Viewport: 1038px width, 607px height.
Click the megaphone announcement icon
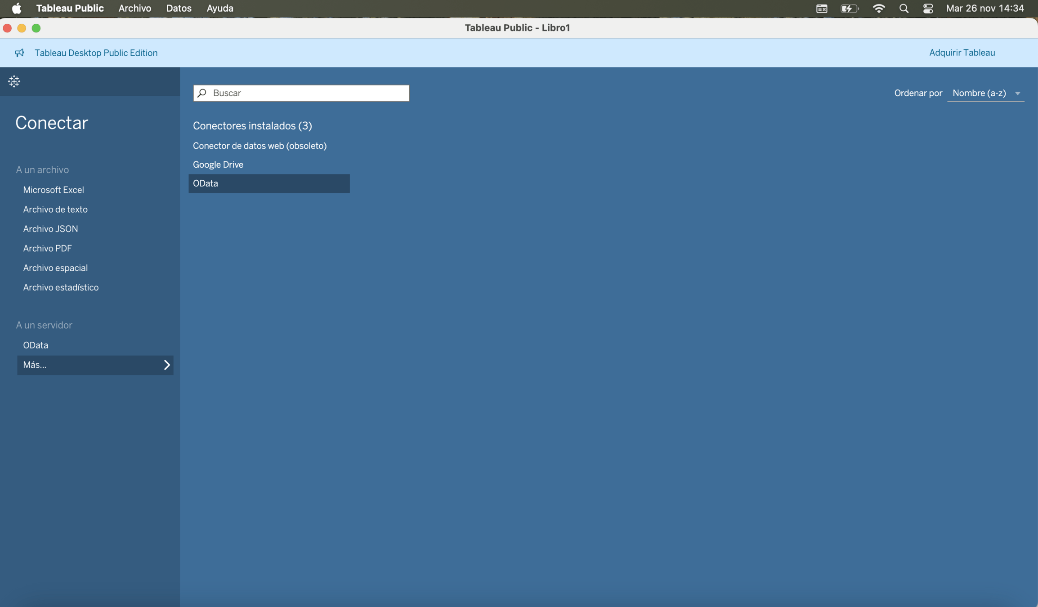tap(19, 53)
